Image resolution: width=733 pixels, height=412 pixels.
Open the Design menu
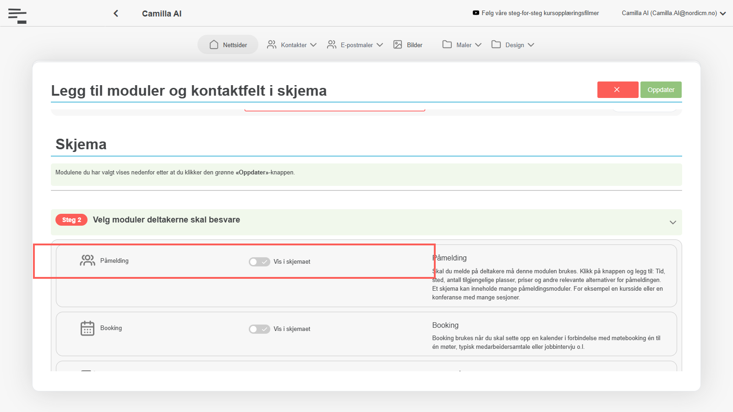pos(513,45)
